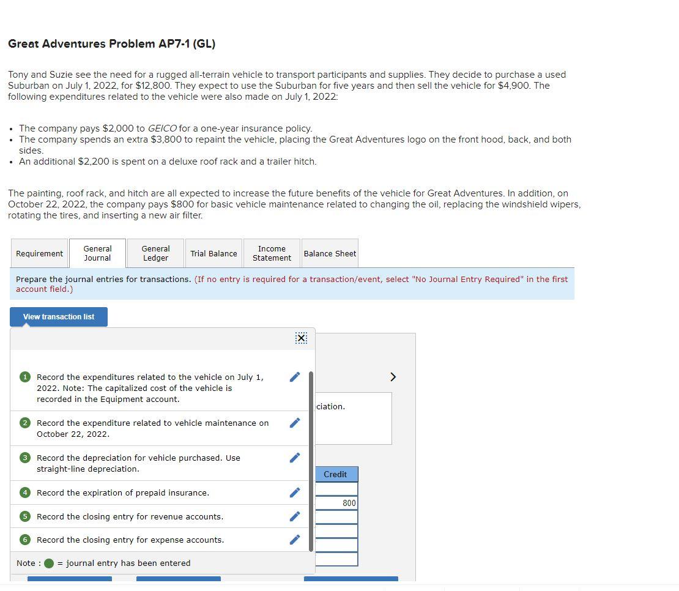Edit the October 22 vehicle maintenance entry
The image size is (679, 591).
(x=295, y=422)
